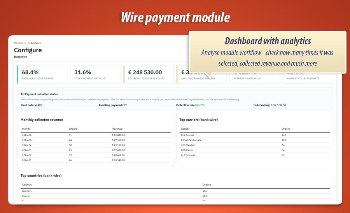Select the 2026-03 month row
Image resolution: width=350 pixels, height=213 pixels.
pyautogui.click(x=96, y=150)
